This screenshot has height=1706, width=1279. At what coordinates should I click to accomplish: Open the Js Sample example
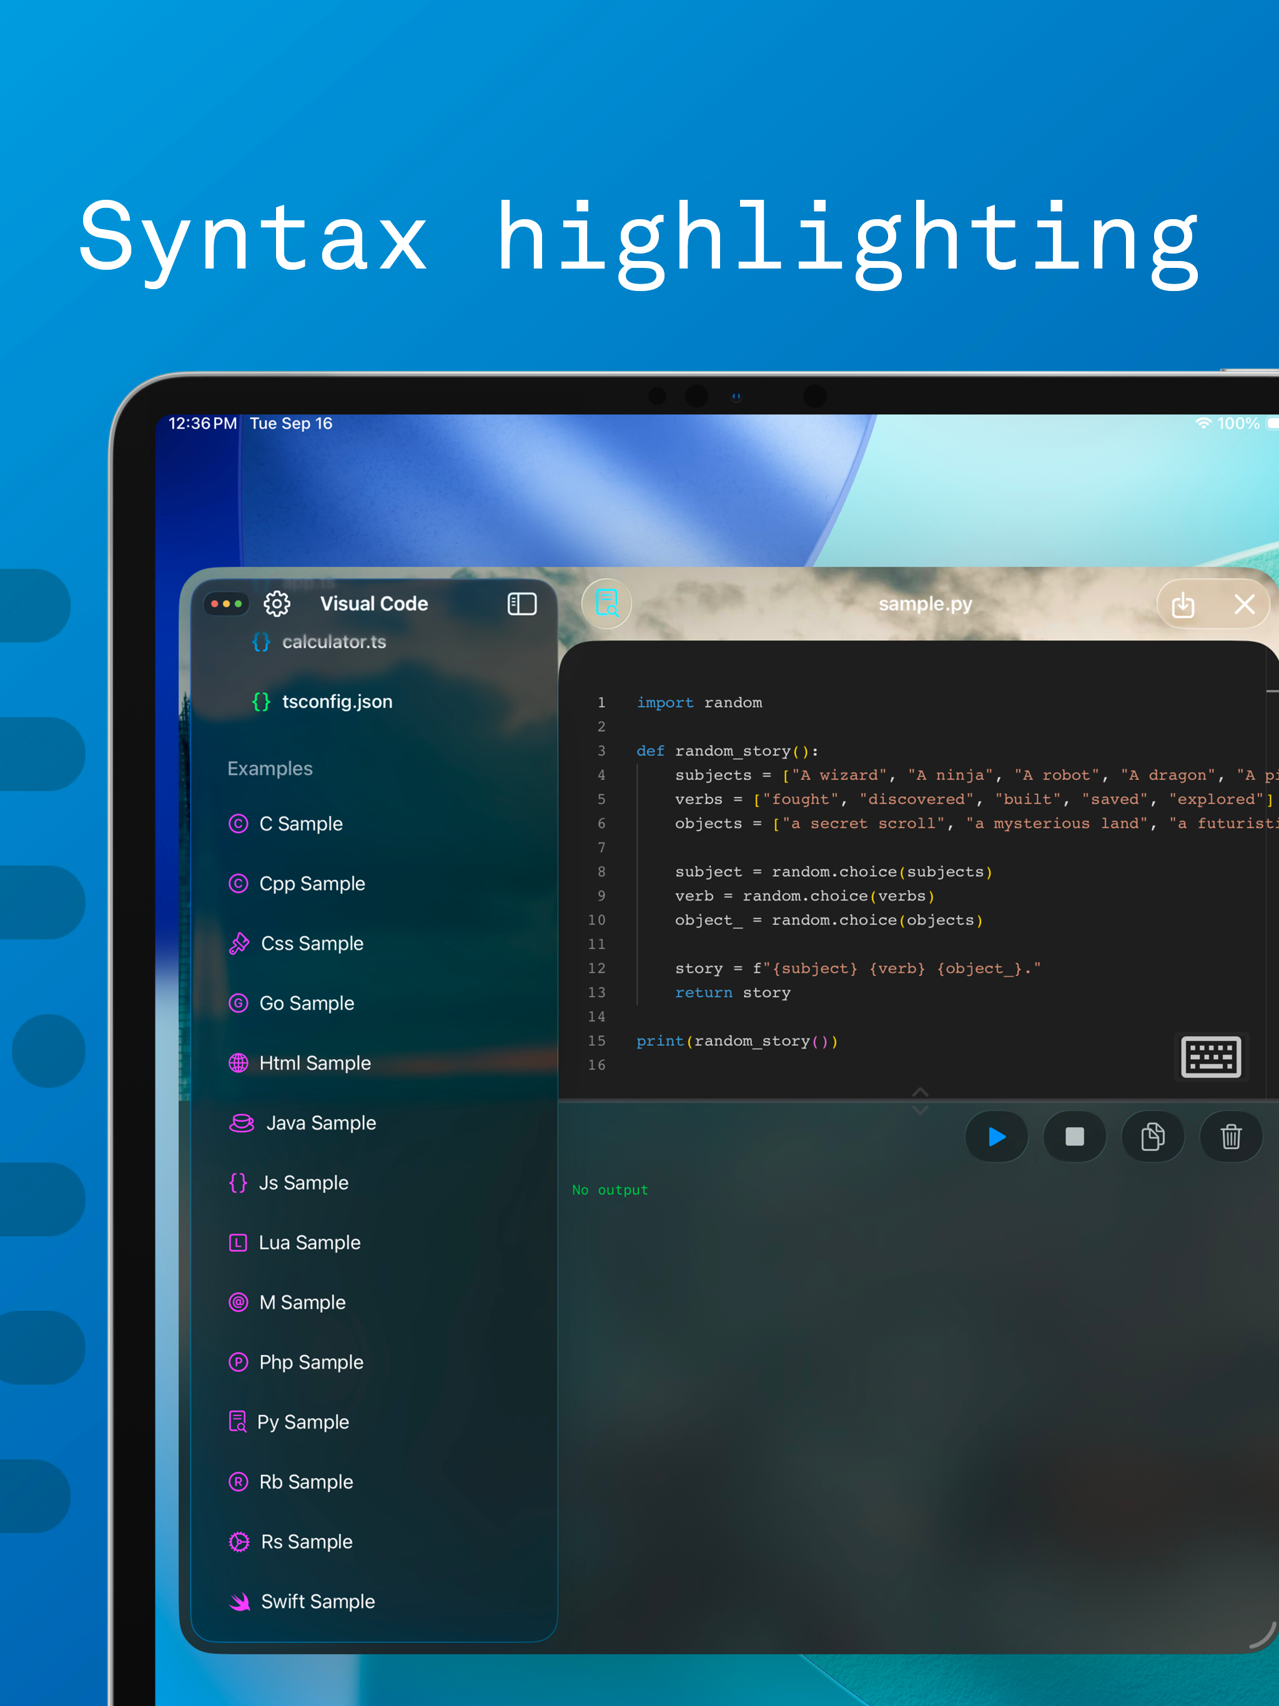click(303, 1182)
